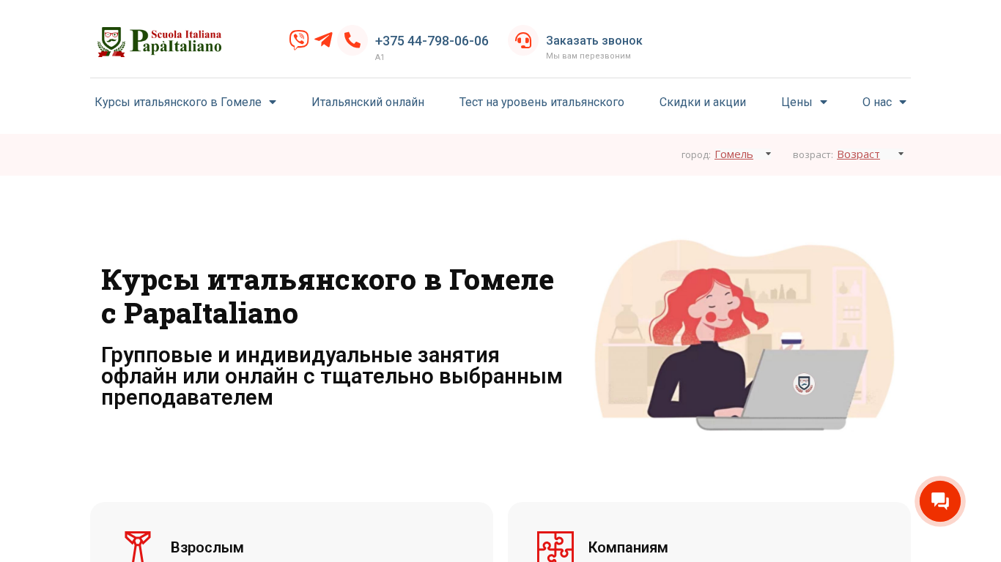Screen dimensions: 1001x562
Task: Expand Курсы итальянского в Гомеле menu
Action: click(185, 102)
